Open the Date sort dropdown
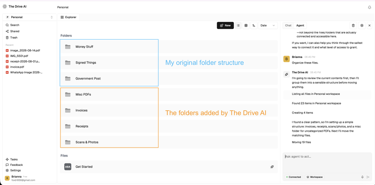This screenshot has width=375, height=185. tap(268, 26)
